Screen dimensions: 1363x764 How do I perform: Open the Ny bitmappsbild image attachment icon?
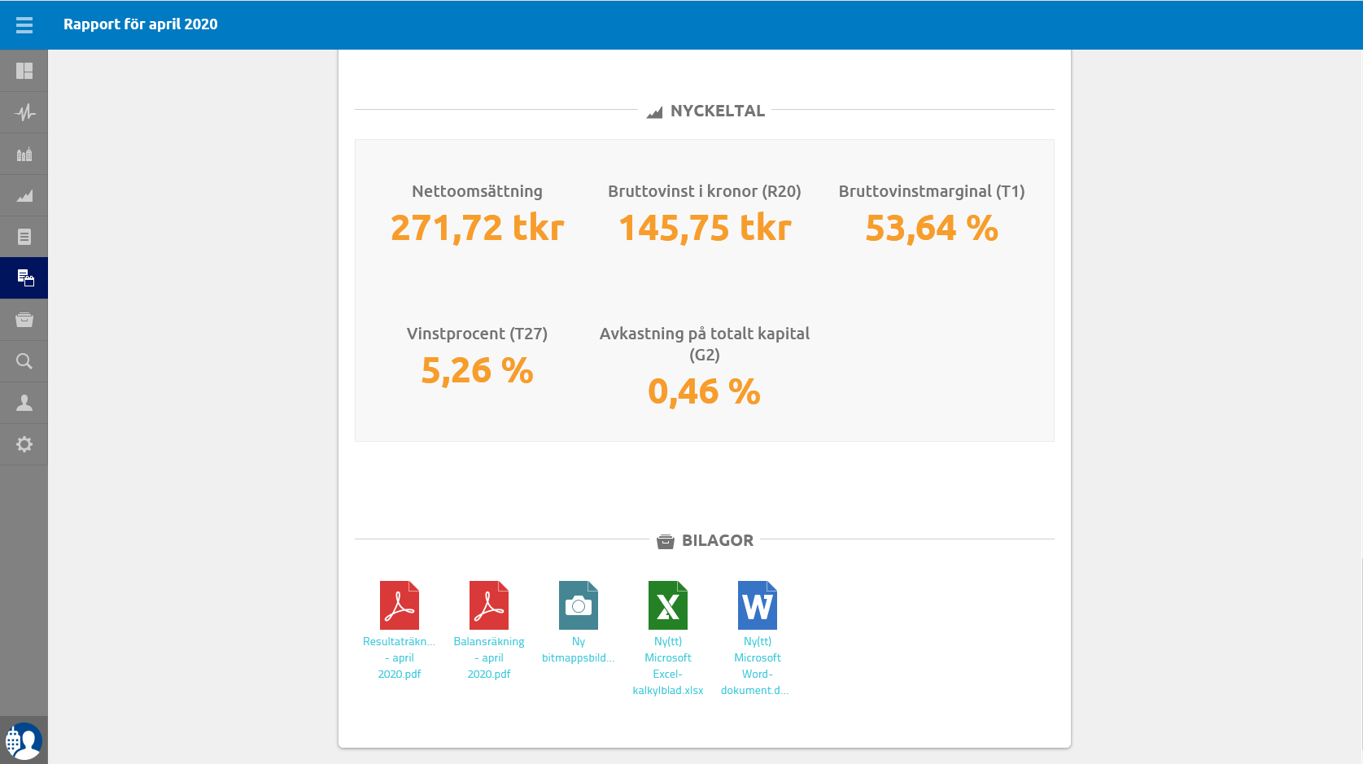coord(579,605)
